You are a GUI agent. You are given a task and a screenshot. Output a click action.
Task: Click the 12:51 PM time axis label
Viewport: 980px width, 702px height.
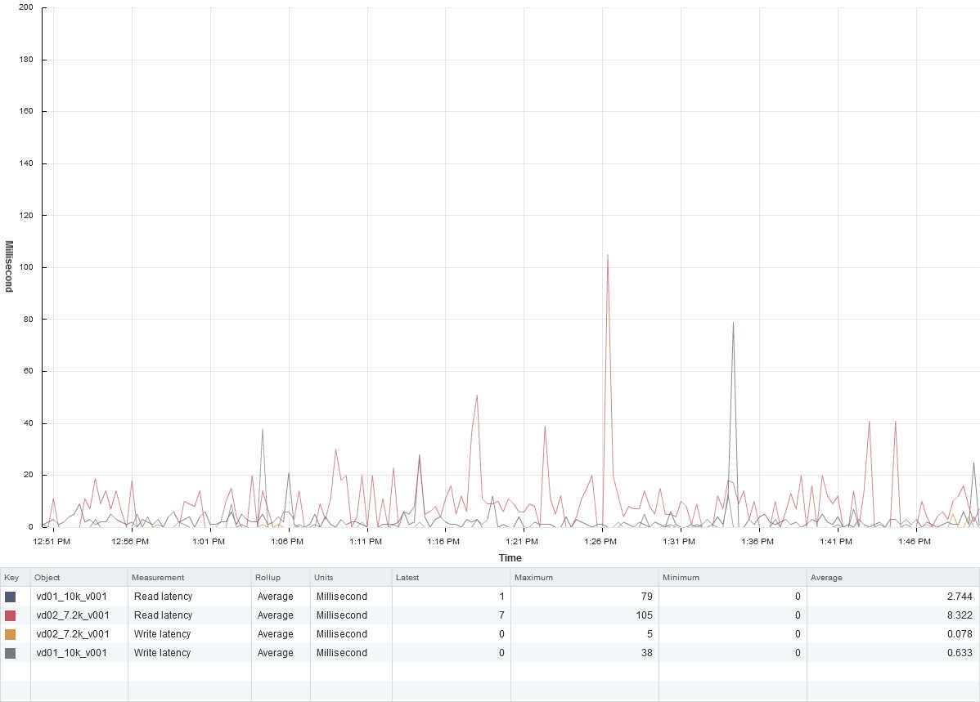click(x=52, y=542)
